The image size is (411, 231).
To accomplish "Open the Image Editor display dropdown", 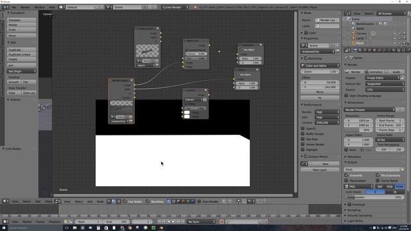I will pos(383,78).
